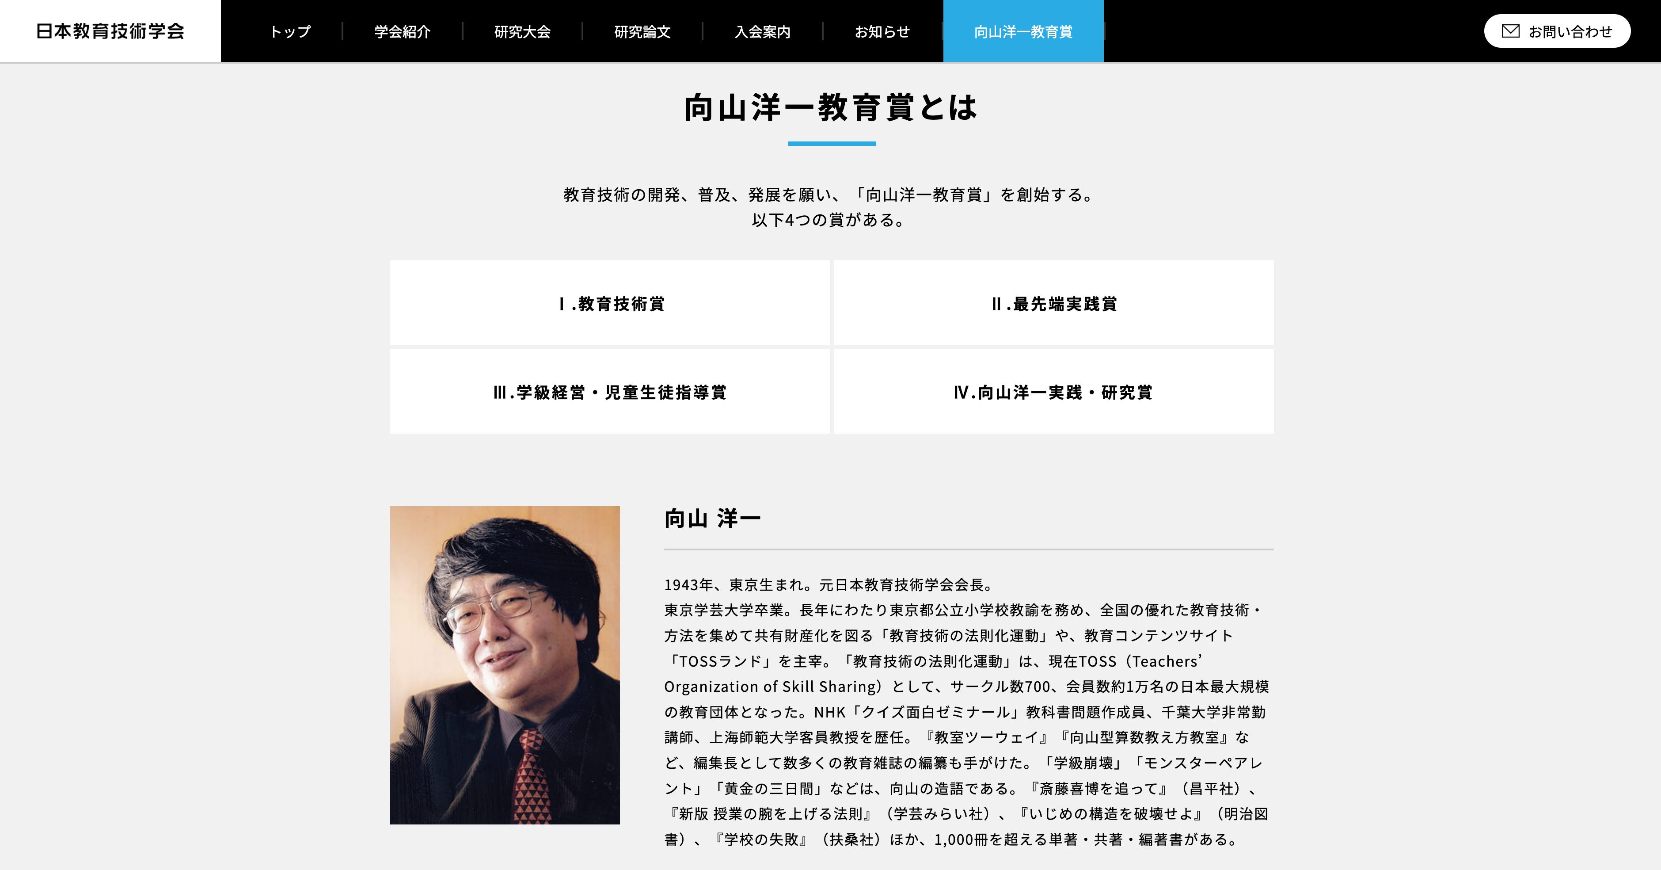
Task: Open the 研究論文 navigation item
Action: click(x=642, y=31)
